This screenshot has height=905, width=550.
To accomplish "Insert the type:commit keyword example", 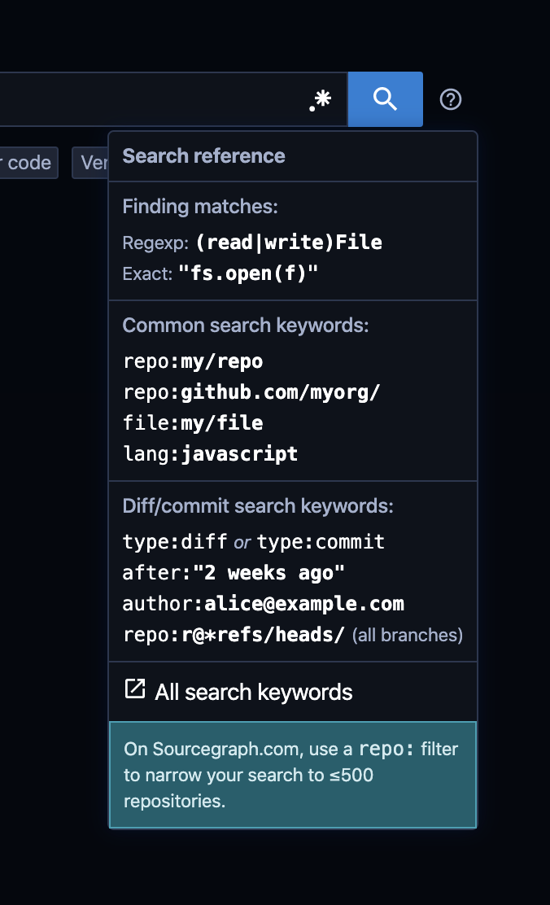I will click(321, 542).
